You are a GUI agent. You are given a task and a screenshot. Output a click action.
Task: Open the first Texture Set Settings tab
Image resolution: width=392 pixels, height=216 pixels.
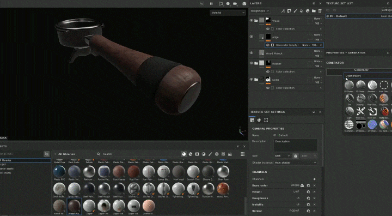tap(252, 121)
